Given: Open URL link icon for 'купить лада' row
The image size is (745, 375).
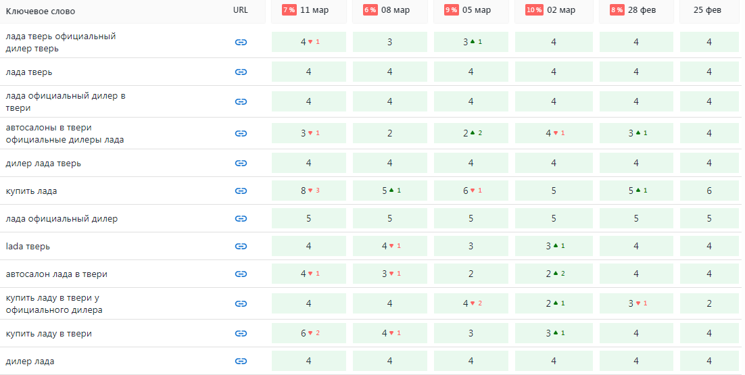Looking at the screenshot, I should coord(241,191).
